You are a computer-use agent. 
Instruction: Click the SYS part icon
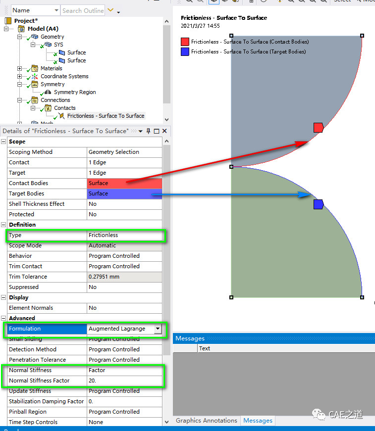pyautogui.click(x=48, y=45)
